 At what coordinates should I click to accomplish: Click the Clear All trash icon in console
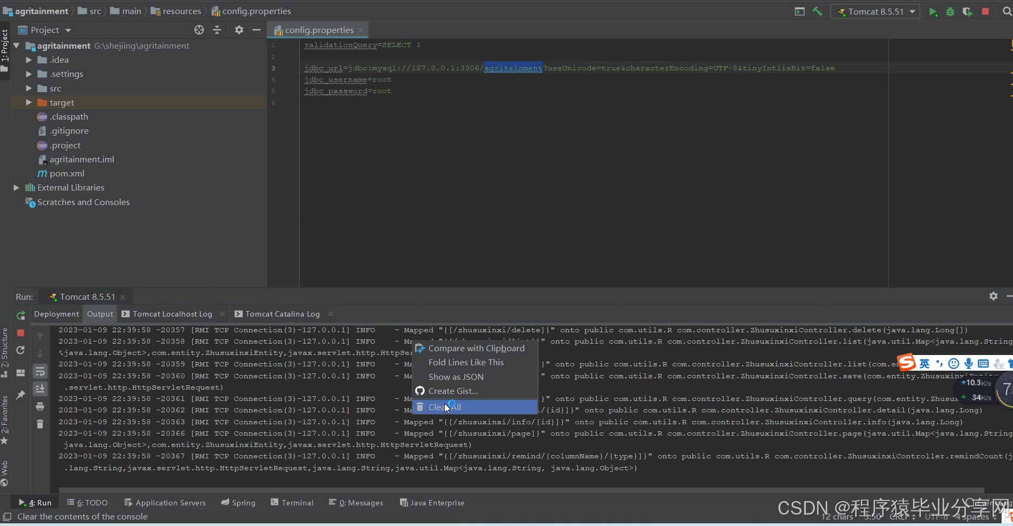click(x=40, y=424)
